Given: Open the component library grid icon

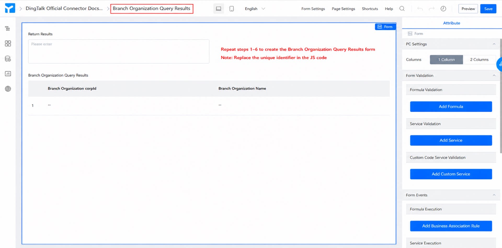Looking at the screenshot, I should click(x=8, y=43).
